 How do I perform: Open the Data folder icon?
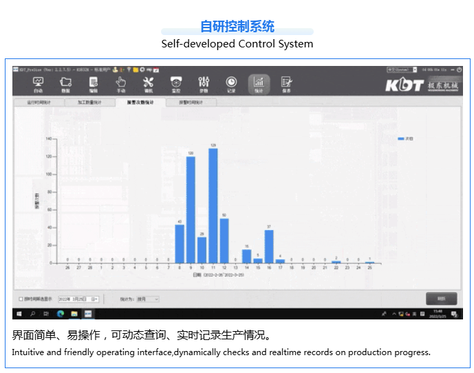[x=65, y=84]
